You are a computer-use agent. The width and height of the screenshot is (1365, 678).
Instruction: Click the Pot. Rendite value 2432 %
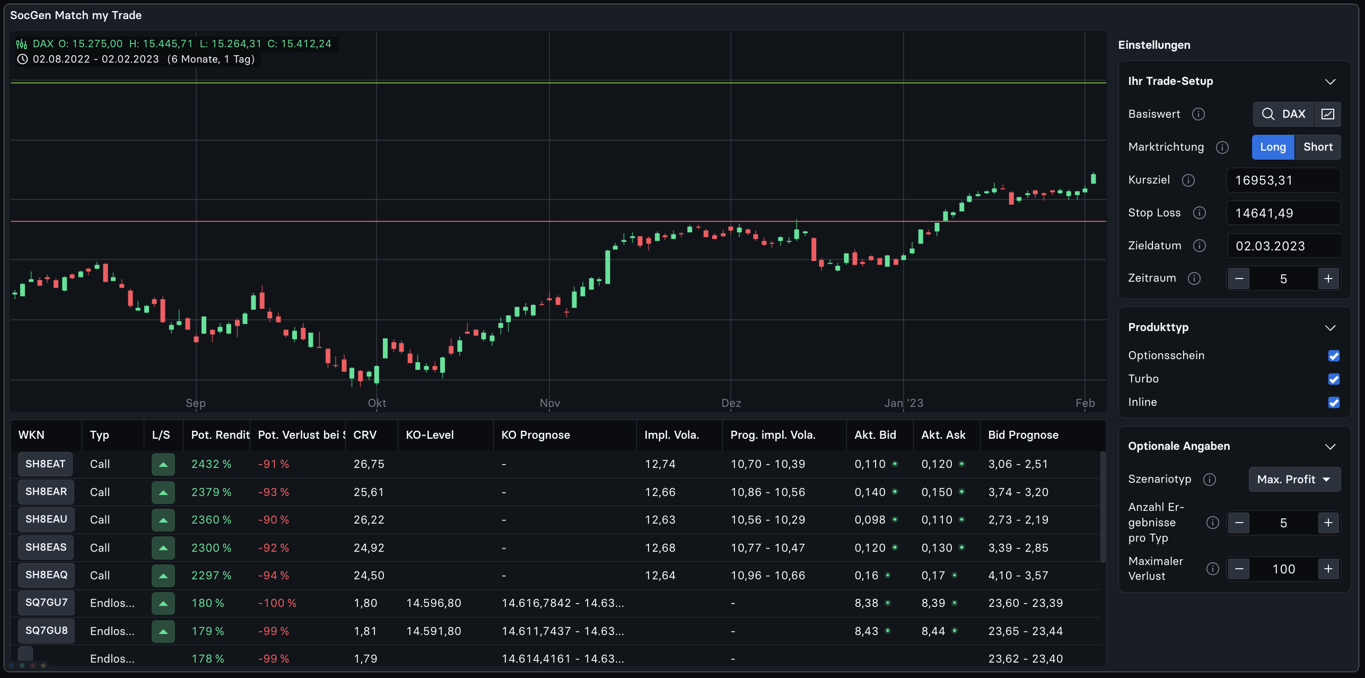point(211,464)
